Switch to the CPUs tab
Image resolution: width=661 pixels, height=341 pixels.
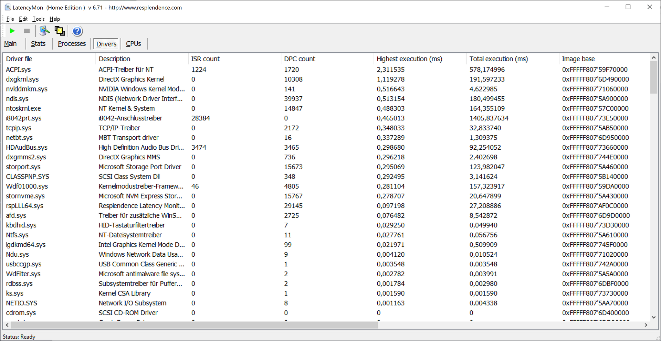tap(133, 44)
